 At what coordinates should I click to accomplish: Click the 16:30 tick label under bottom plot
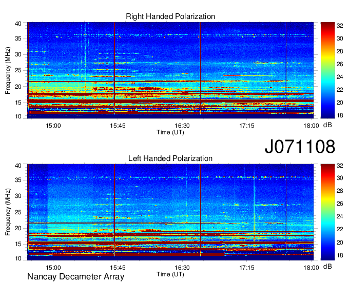[182, 268]
